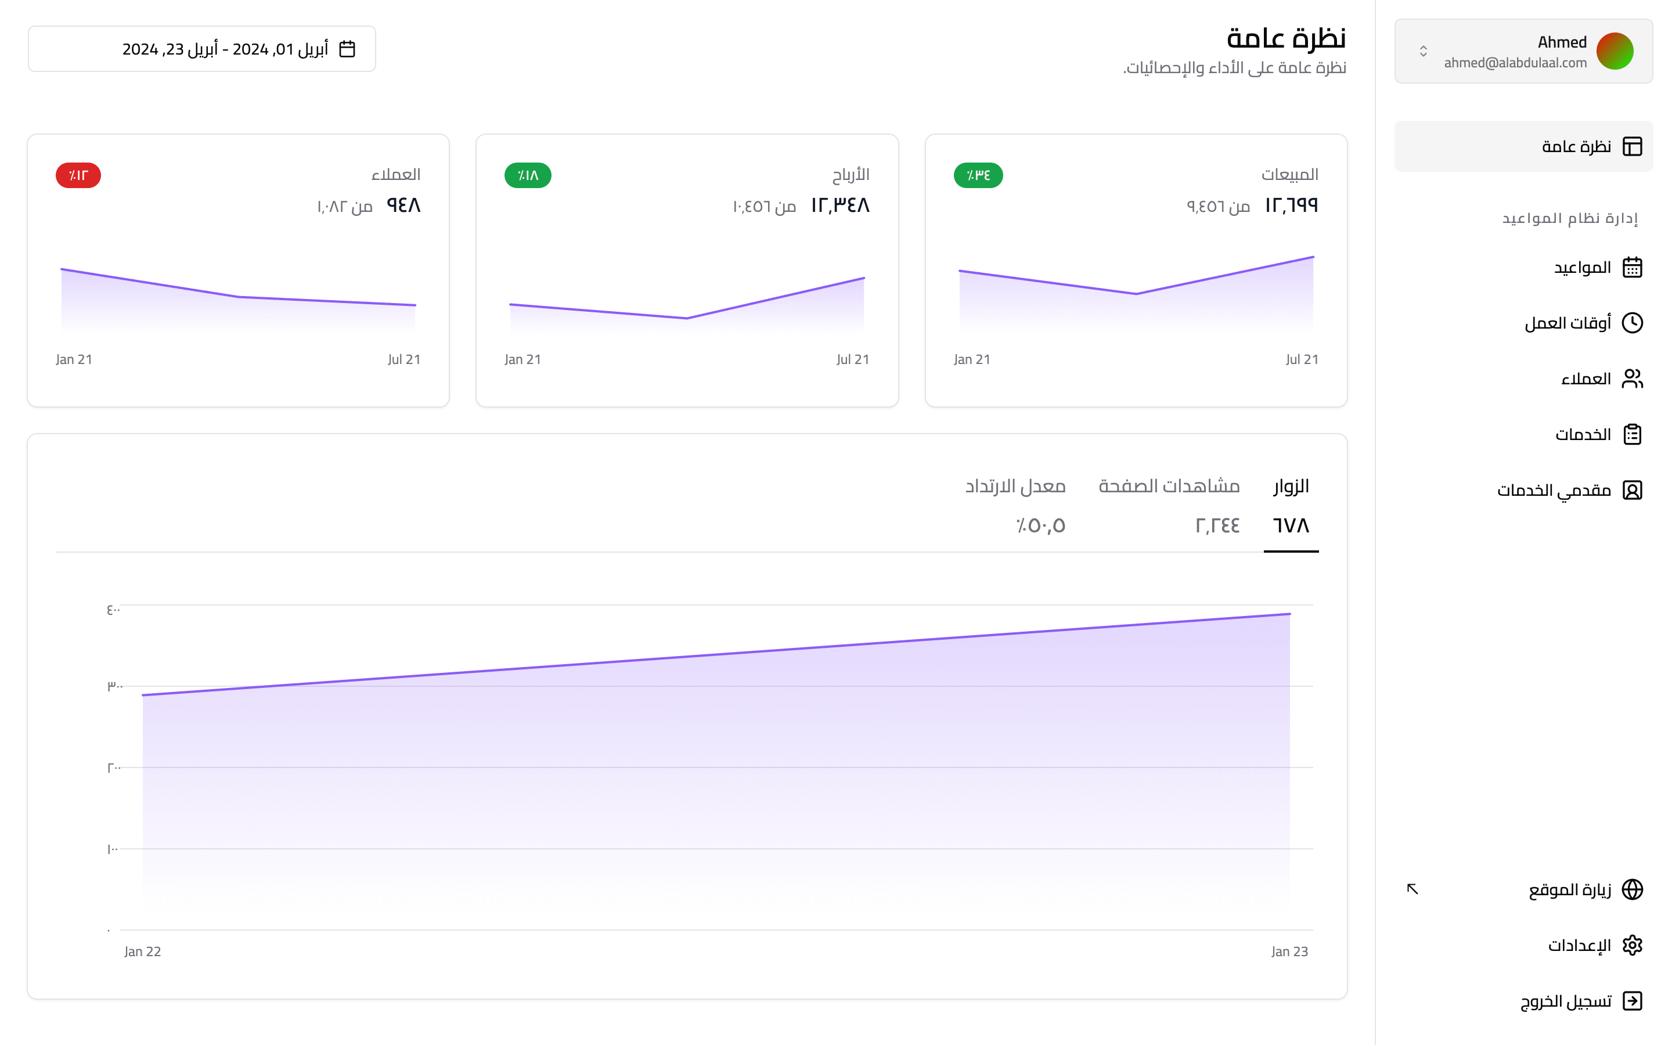Click the الأرباح card title
1672x1045 pixels.
[851, 174]
